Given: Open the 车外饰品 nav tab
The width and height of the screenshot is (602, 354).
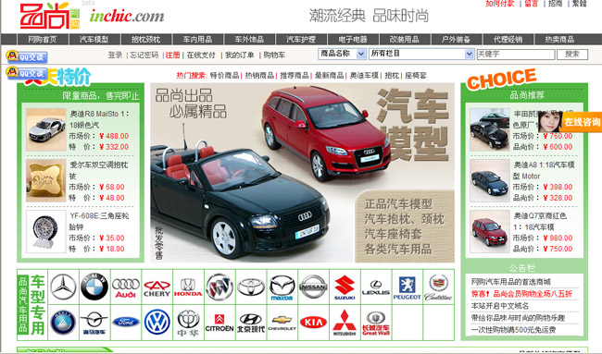Looking at the screenshot, I should (249, 39).
